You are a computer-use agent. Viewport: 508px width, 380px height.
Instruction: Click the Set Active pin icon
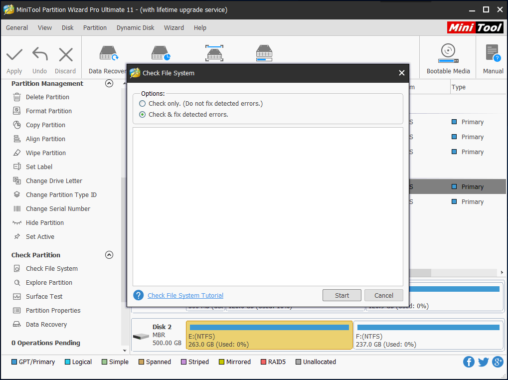[17, 236]
